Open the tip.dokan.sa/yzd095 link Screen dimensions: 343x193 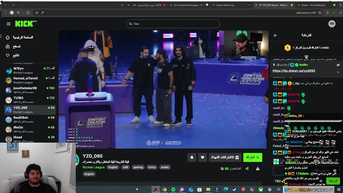click(294, 71)
